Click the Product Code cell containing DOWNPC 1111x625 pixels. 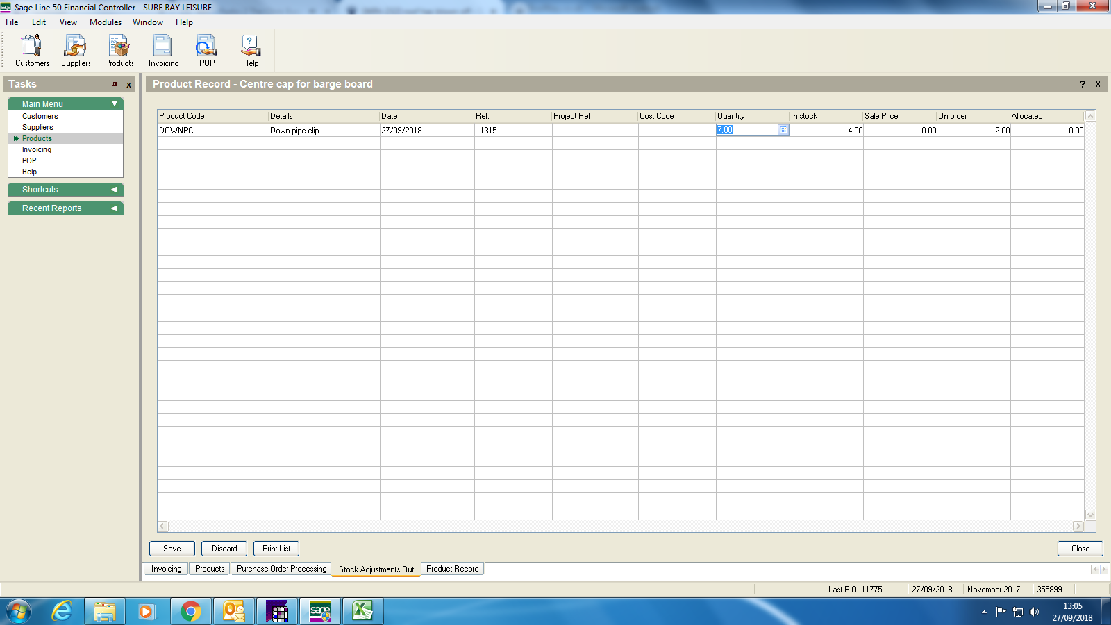pyautogui.click(x=212, y=130)
